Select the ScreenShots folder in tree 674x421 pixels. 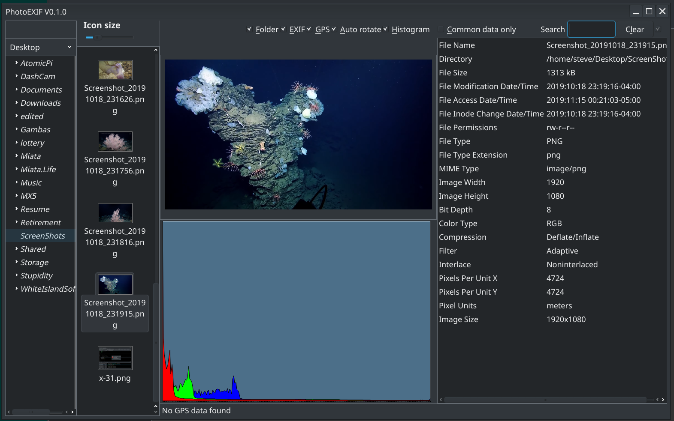click(x=42, y=236)
